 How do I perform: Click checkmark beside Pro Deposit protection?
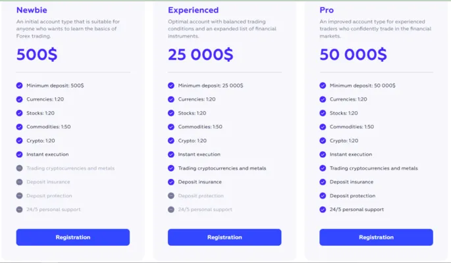click(x=323, y=196)
